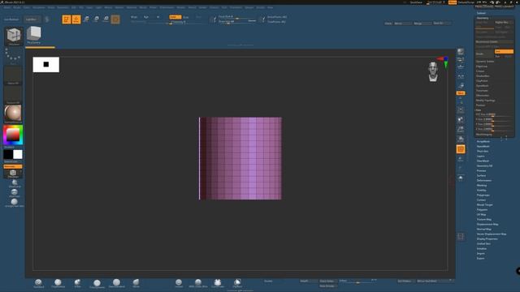Select the Move transform icon
The image size is (520, 292).
[86, 19]
